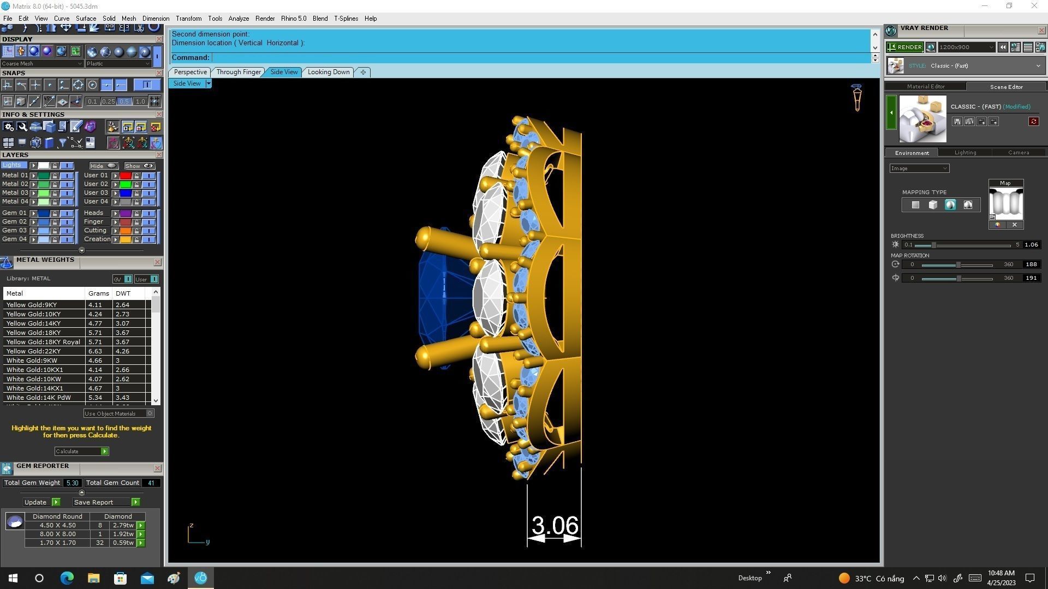The width and height of the screenshot is (1048, 589).
Task: Click the green RENDER button
Action: 905,47
